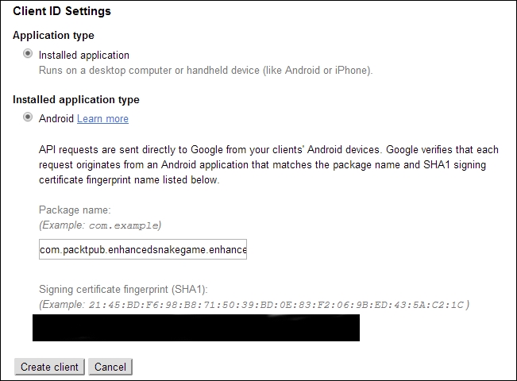Click the "Android" option label text
This screenshot has width=517, height=381.
coord(56,119)
